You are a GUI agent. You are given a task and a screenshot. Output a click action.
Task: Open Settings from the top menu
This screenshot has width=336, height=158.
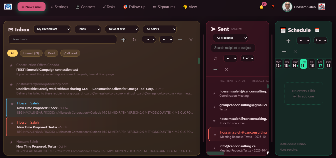[x=59, y=7]
